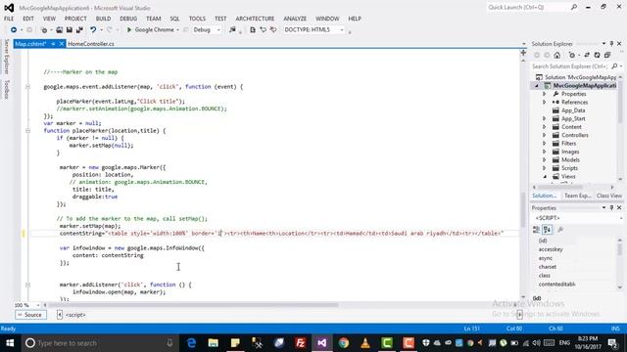Open the Server Explorer side tab
The height and width of the screenshot is (352, 627).
tap(7, 57)
